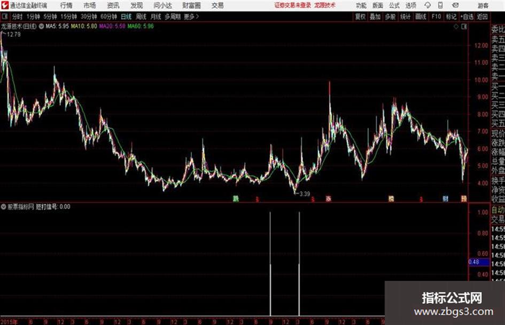This screenshot has width=505, height=325.
Task: Click the 2015年 date label on time axis
Action: point(9,322)
